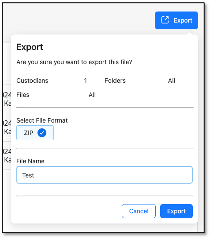Select the first partially hidden table row

point(7,99)
